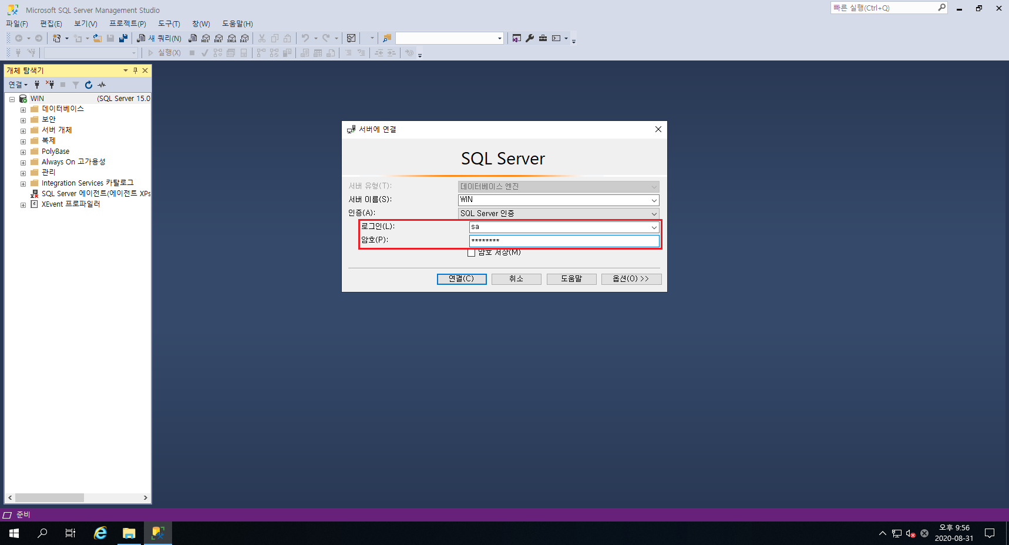Open the 도움말(H) menu
Screen dimensions: 1009x545
click(x=237, y=23)
